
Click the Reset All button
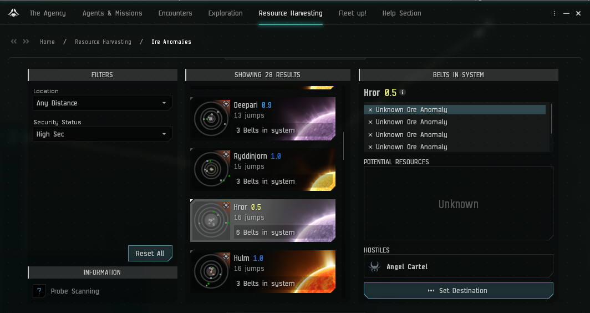(150, 254)
